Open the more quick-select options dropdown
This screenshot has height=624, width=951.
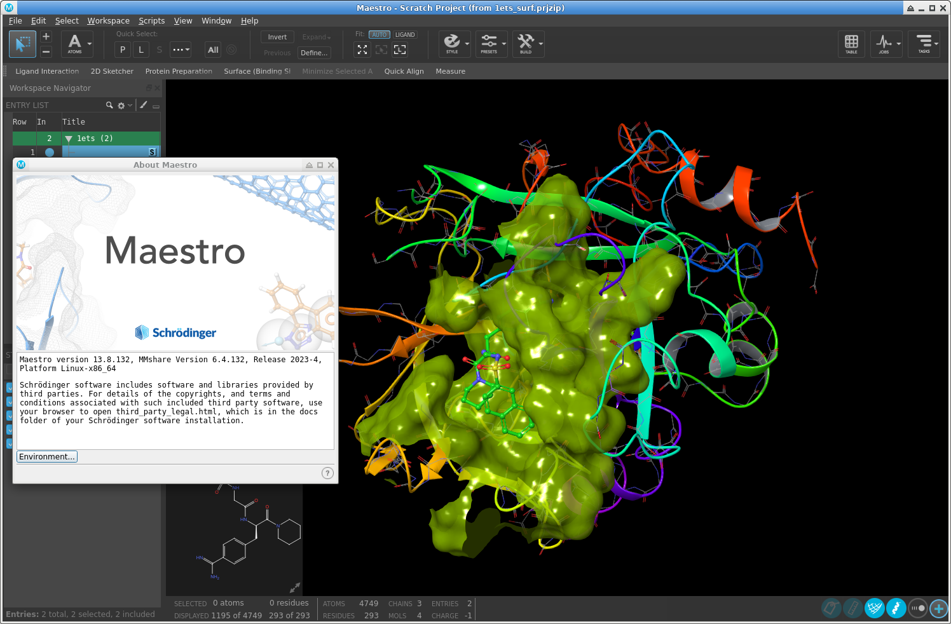(x=181, y=50)
